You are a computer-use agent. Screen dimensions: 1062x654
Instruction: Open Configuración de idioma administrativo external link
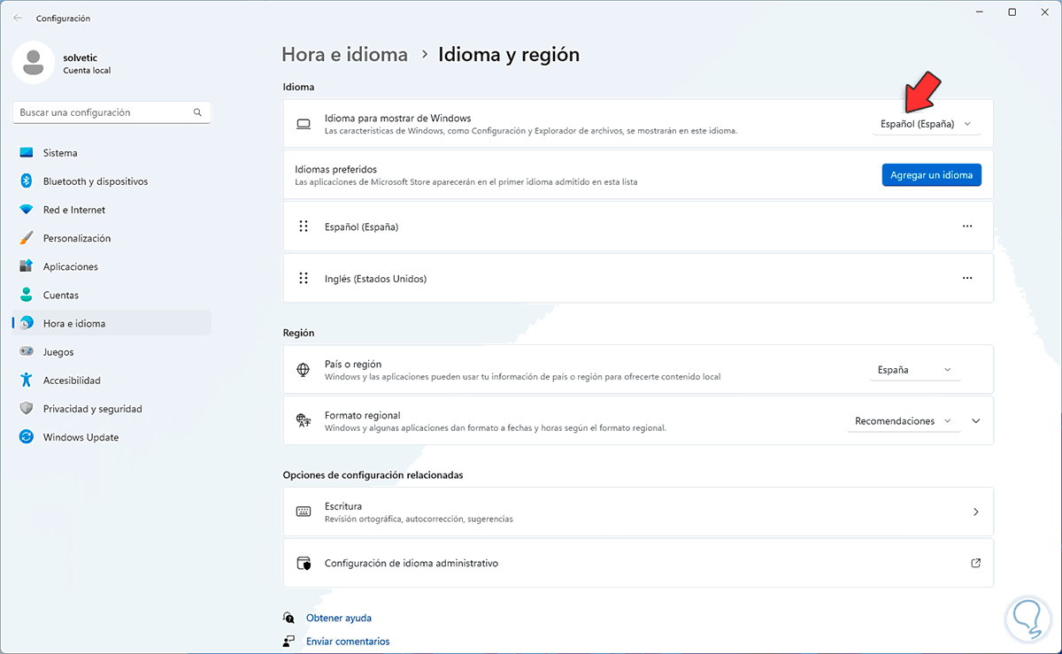(975, 563)
